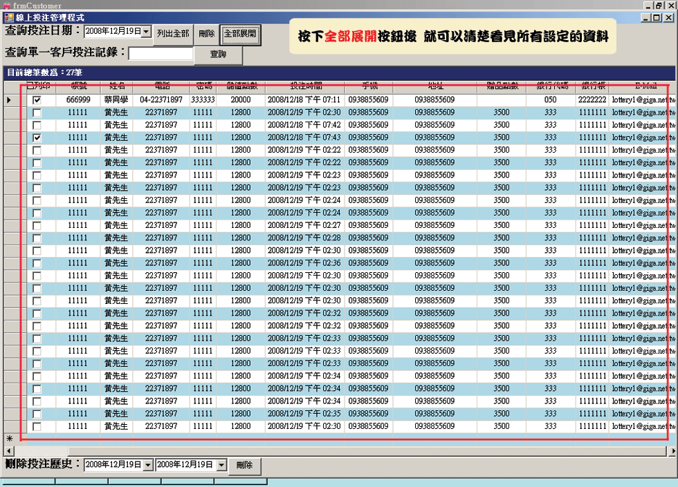Click the frmCustomer icon in the top-left corner
The image size is (678, 487).
click(6, 6)
